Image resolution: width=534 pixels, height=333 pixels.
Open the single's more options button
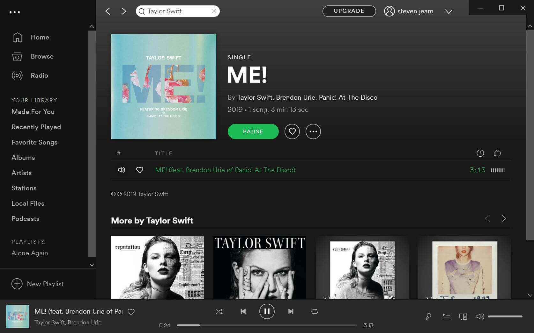click(313, 131)
